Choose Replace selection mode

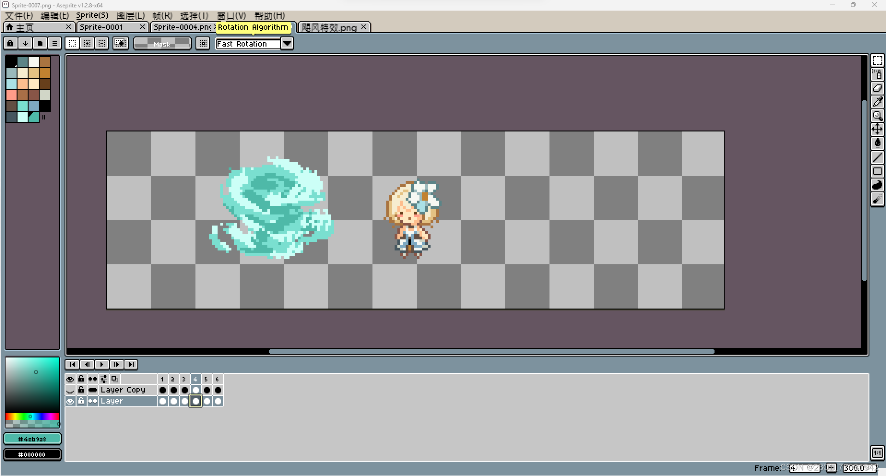[72, 43]
